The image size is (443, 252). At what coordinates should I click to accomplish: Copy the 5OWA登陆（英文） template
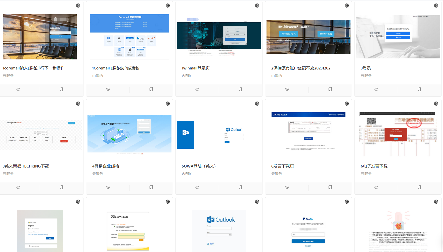coord(241,187)
